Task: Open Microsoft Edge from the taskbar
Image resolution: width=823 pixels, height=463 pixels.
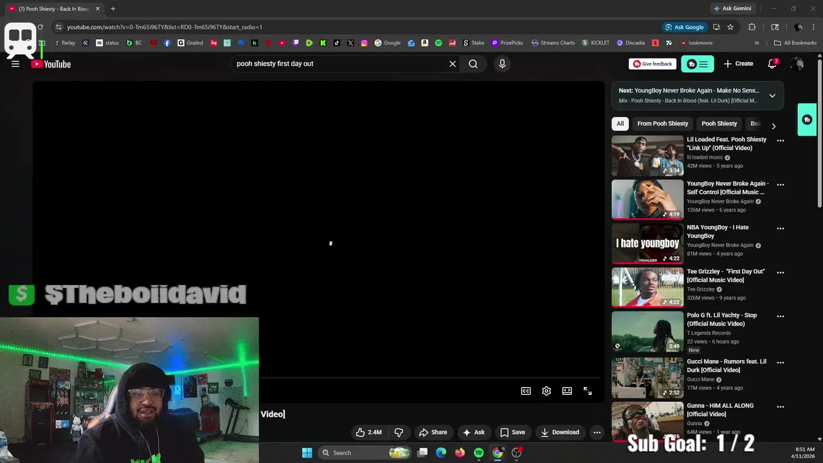Action: click(441, 453)
